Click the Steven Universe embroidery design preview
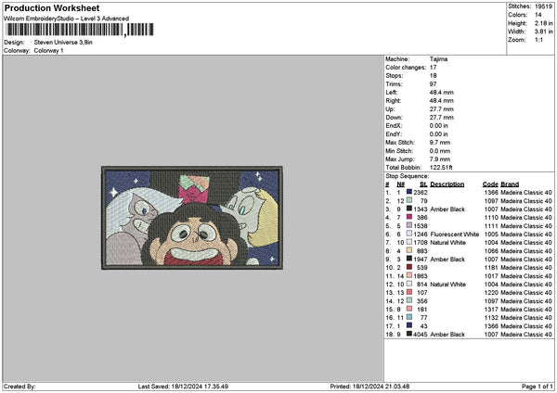Screen dimensions: 557x393 click(x=192, y=218)
